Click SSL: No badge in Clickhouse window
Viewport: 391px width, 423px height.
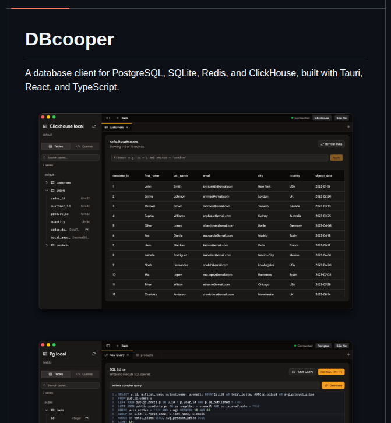point(341,118)
